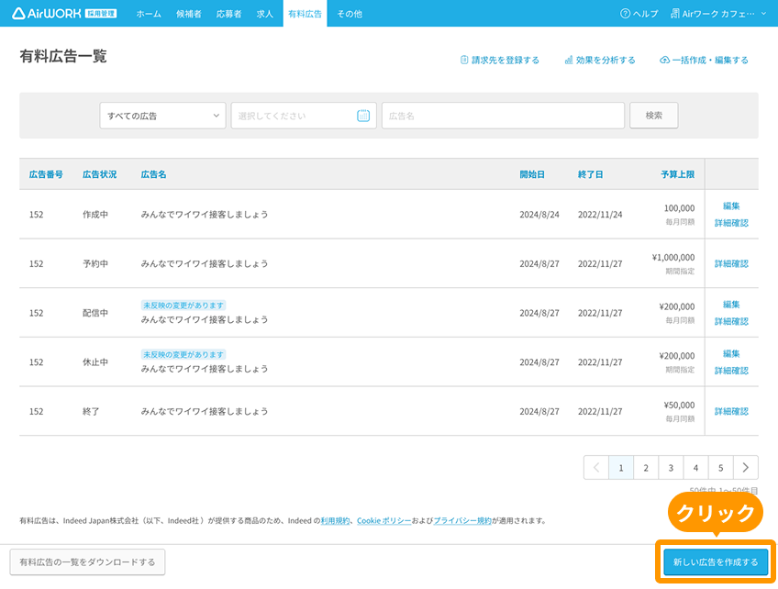Select page 1 in pagination
778x589 pixels.
point(621,467)
